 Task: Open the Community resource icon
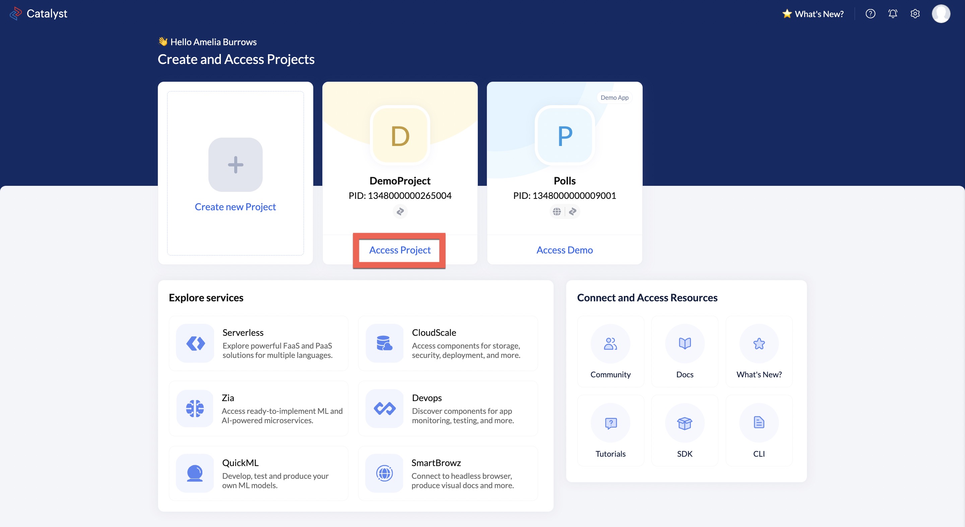pos(610,344)
